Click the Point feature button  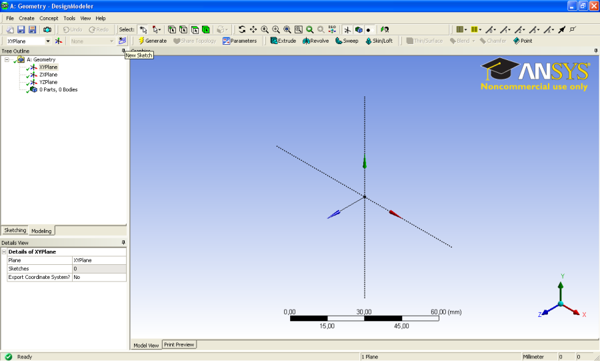point(523,41)
